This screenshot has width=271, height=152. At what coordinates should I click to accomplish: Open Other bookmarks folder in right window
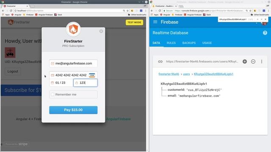260,15
